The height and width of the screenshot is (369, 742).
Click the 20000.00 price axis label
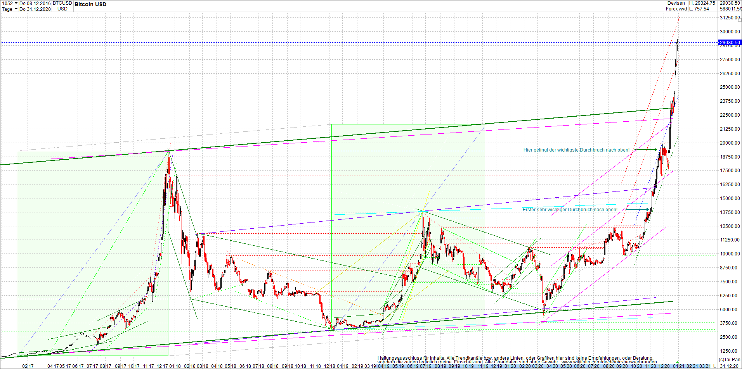coord(730,143)
